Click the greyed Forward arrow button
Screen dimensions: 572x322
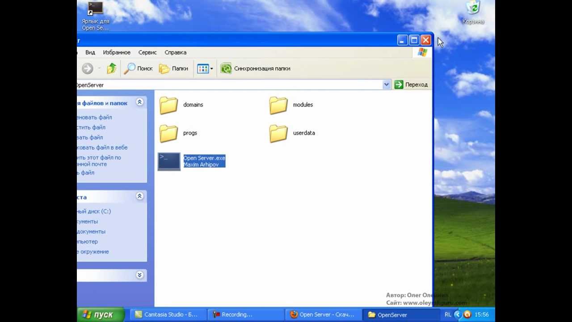point(88,68)
